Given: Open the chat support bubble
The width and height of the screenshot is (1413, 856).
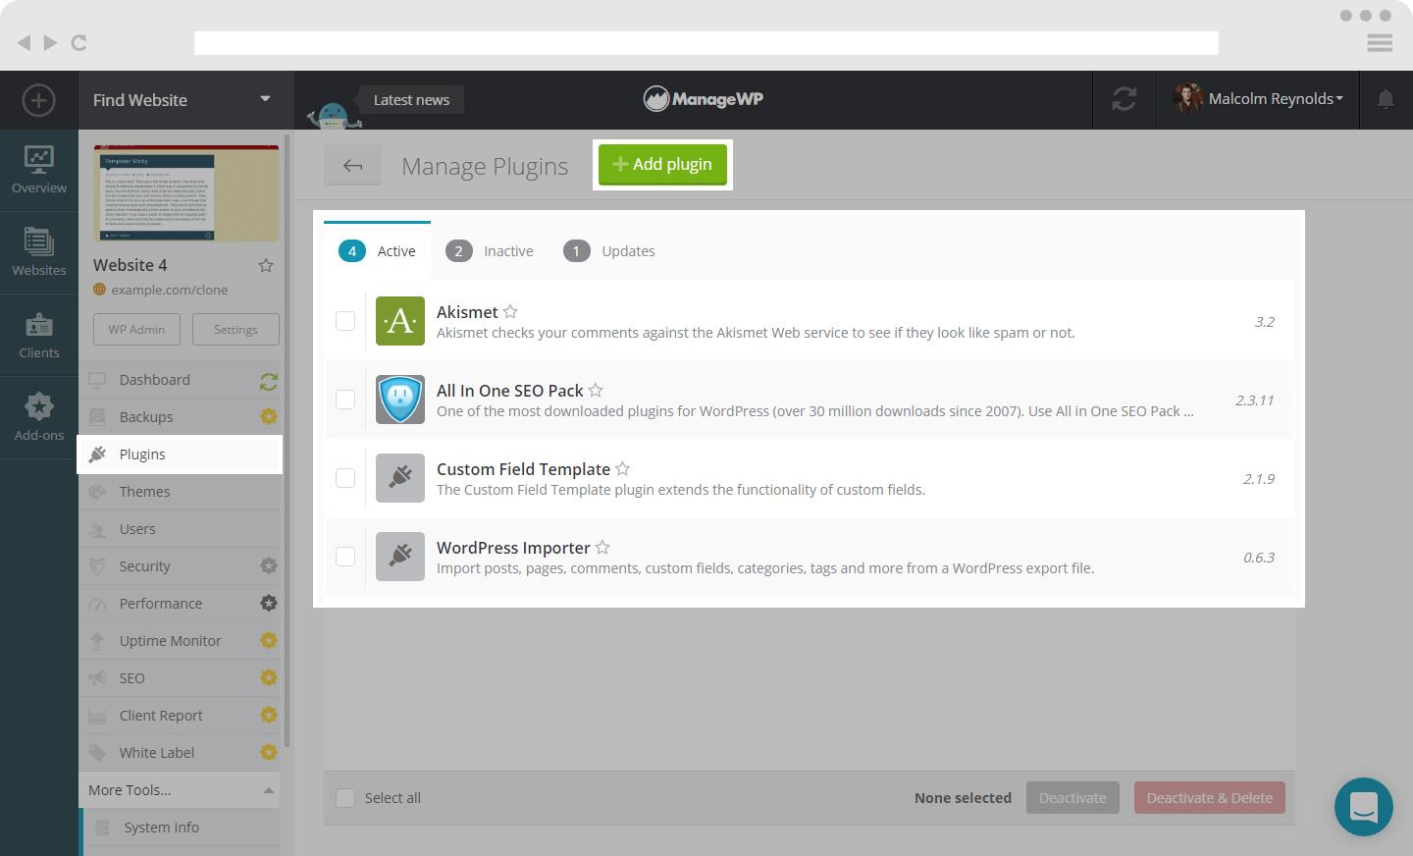Looking at the screenshot, I should 1364,807.
